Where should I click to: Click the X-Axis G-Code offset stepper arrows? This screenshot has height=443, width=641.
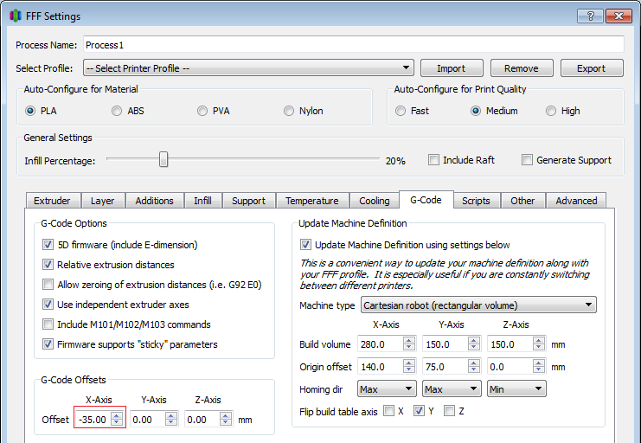click(117, 419)
